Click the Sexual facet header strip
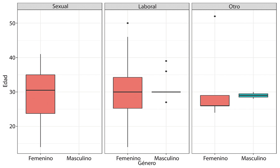Viewport: 280px width, 168px height. [60, 6]
